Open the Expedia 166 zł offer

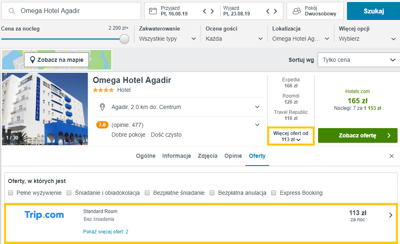[x=291, y=83]
